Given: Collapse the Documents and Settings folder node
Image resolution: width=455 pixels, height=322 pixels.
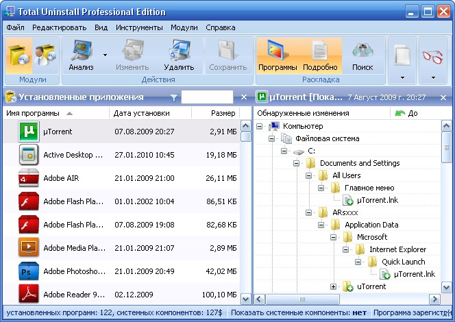Looking at the screenshot, I should click(x=297, y=163).
